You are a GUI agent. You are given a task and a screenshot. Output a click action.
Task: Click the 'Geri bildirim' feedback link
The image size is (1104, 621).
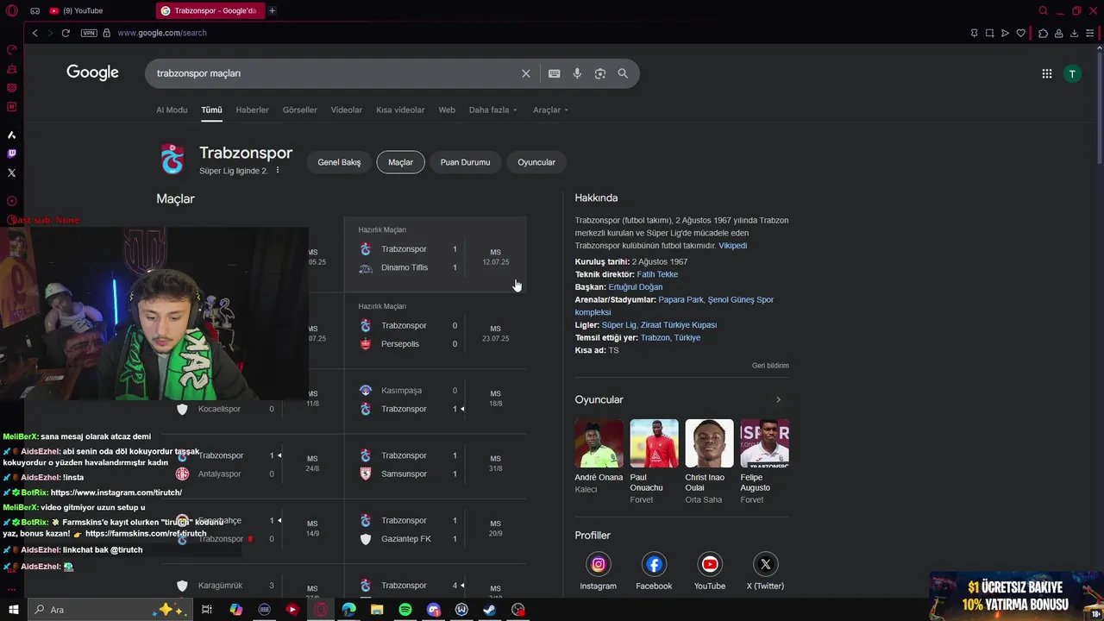(x=770, y=366)
